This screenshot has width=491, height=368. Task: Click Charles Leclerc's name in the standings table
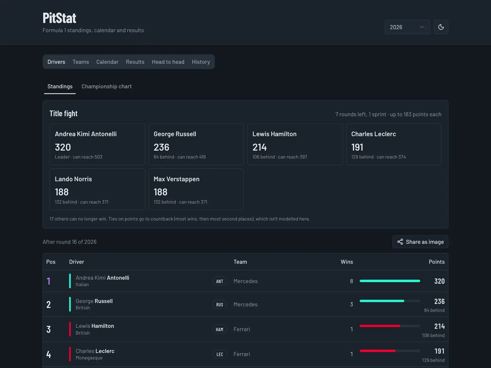(95, 351)
